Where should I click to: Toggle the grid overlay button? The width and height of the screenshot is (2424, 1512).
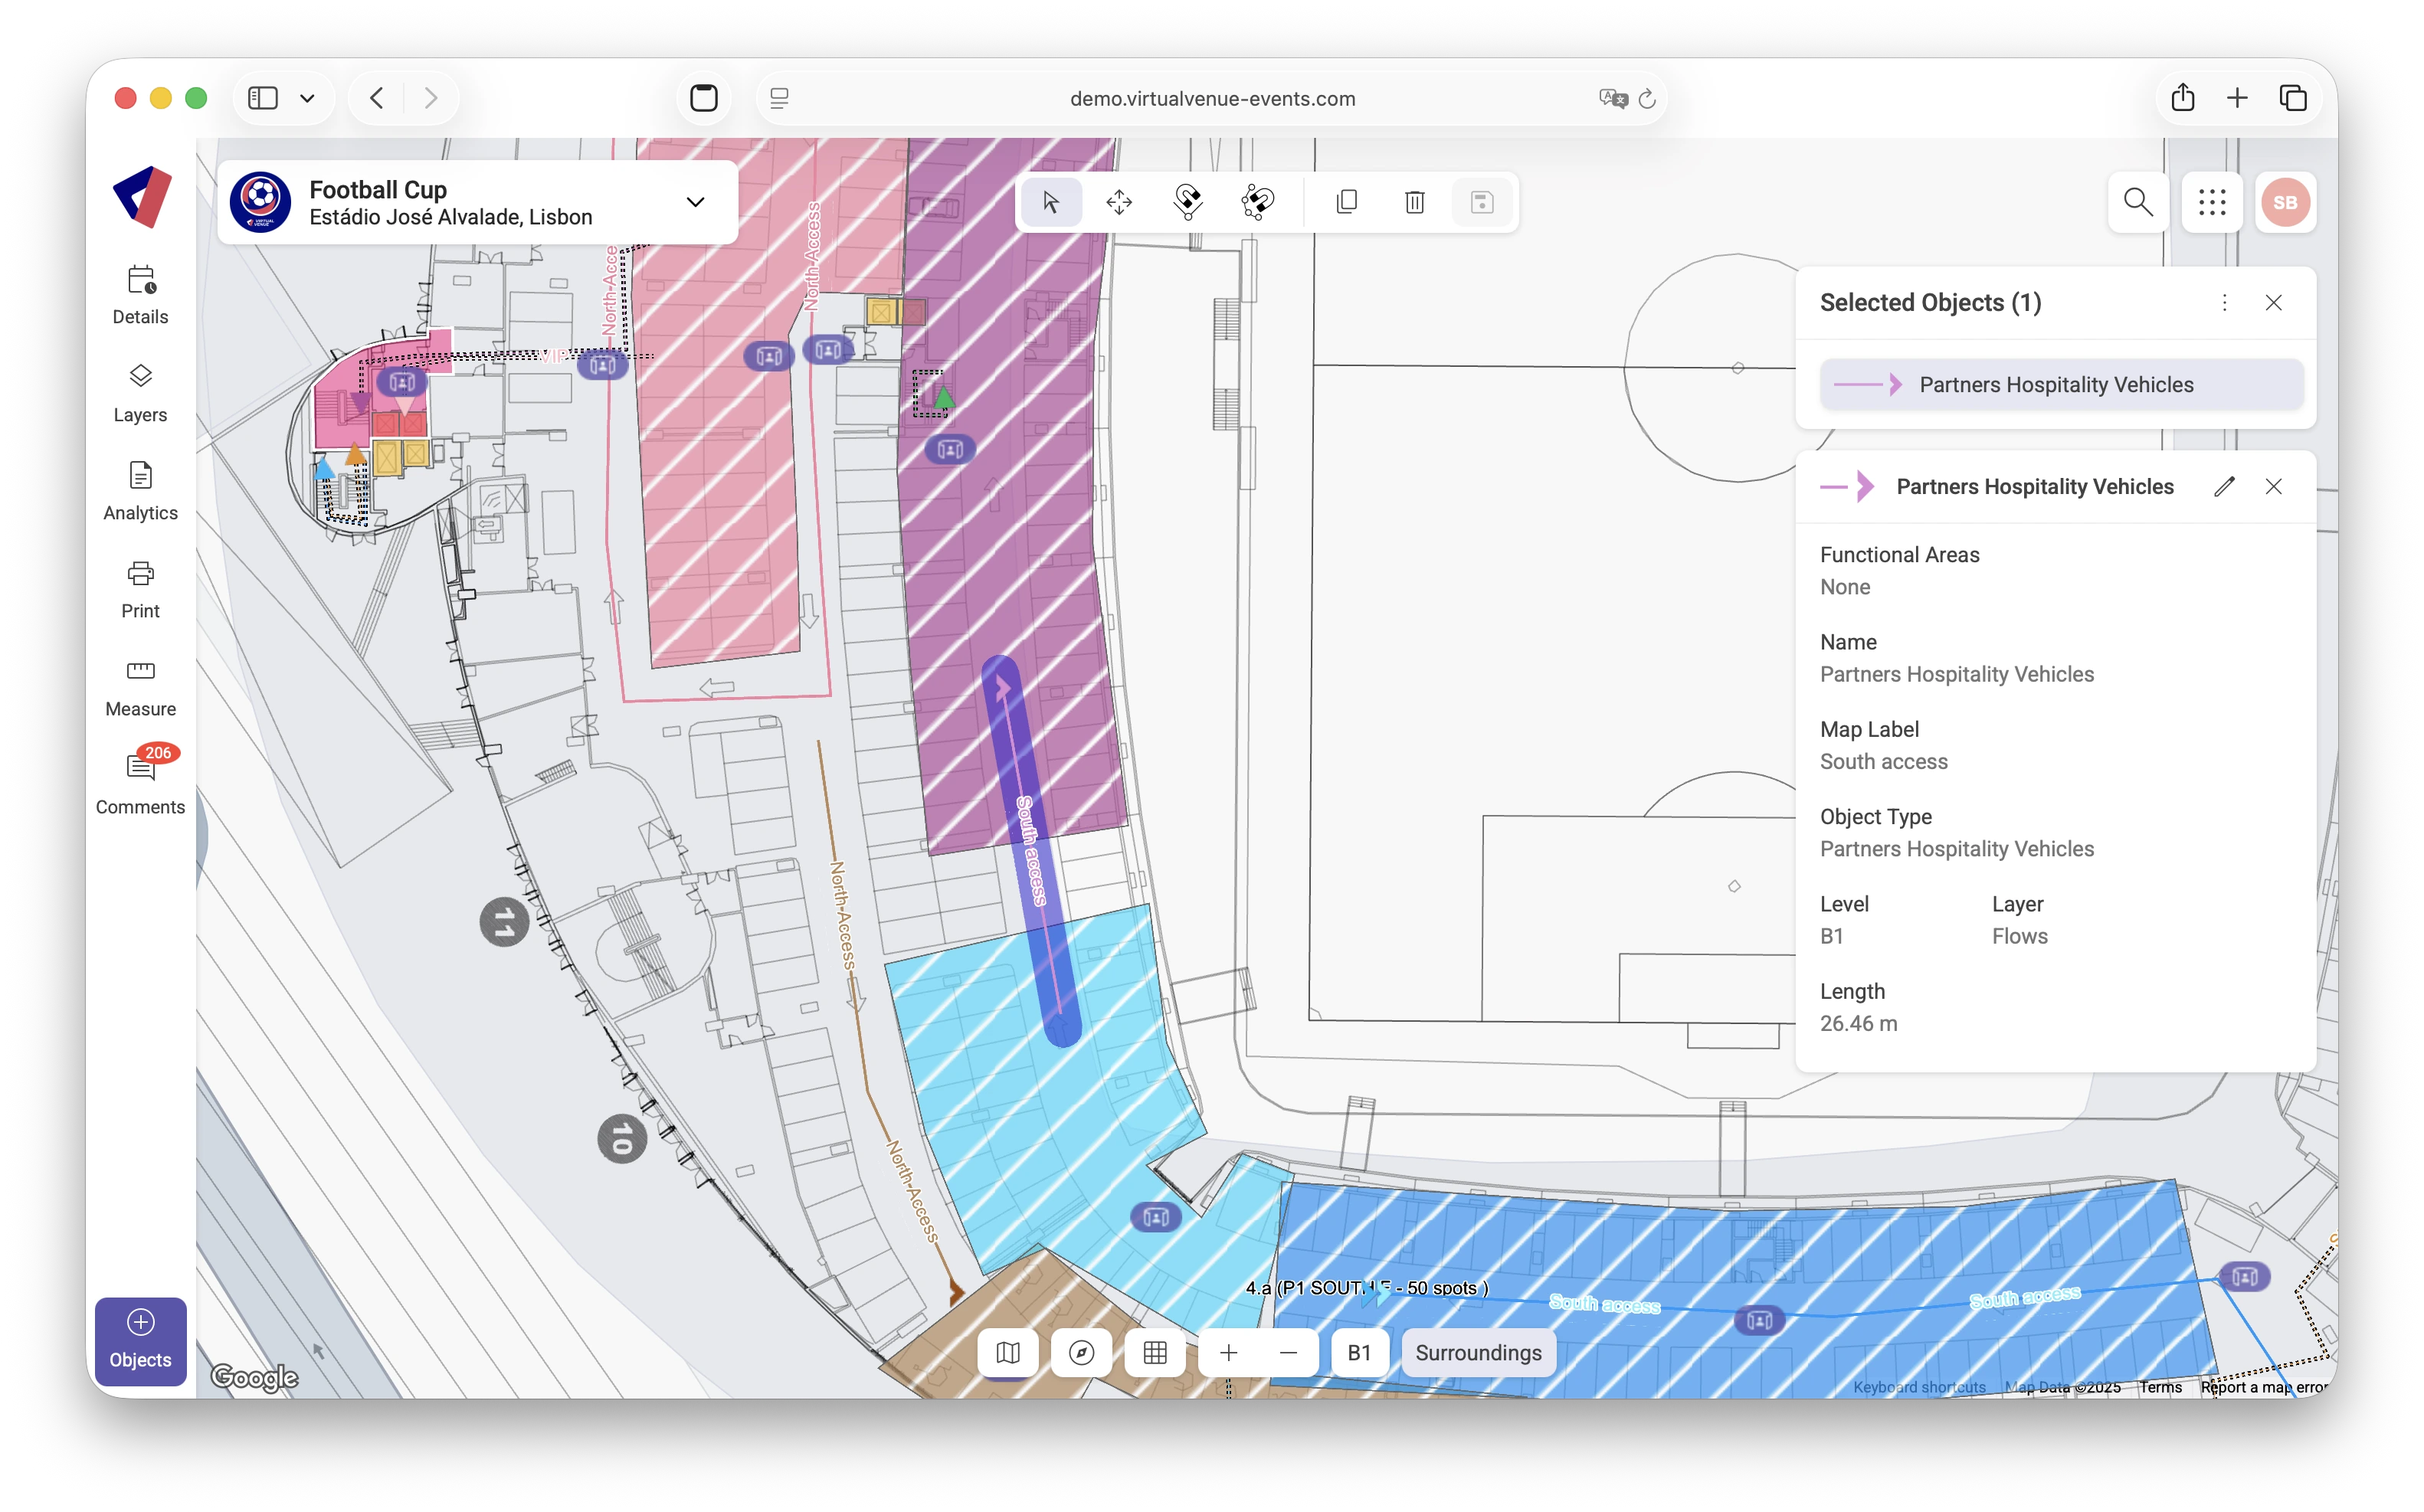(1155, 1353)
